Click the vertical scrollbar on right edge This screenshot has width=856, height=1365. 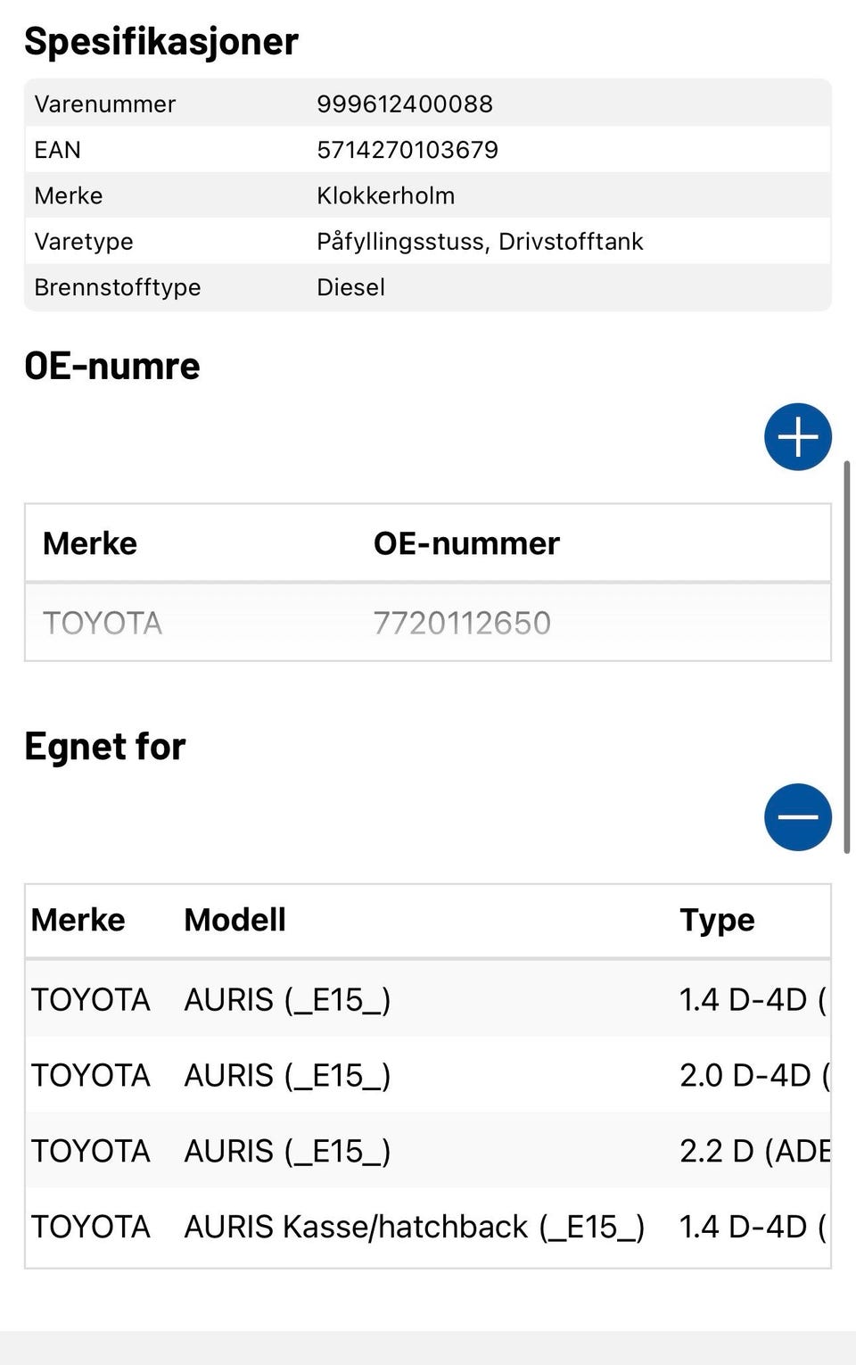[847, 656]
